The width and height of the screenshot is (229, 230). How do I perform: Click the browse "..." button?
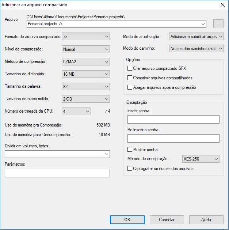[218, 24]
